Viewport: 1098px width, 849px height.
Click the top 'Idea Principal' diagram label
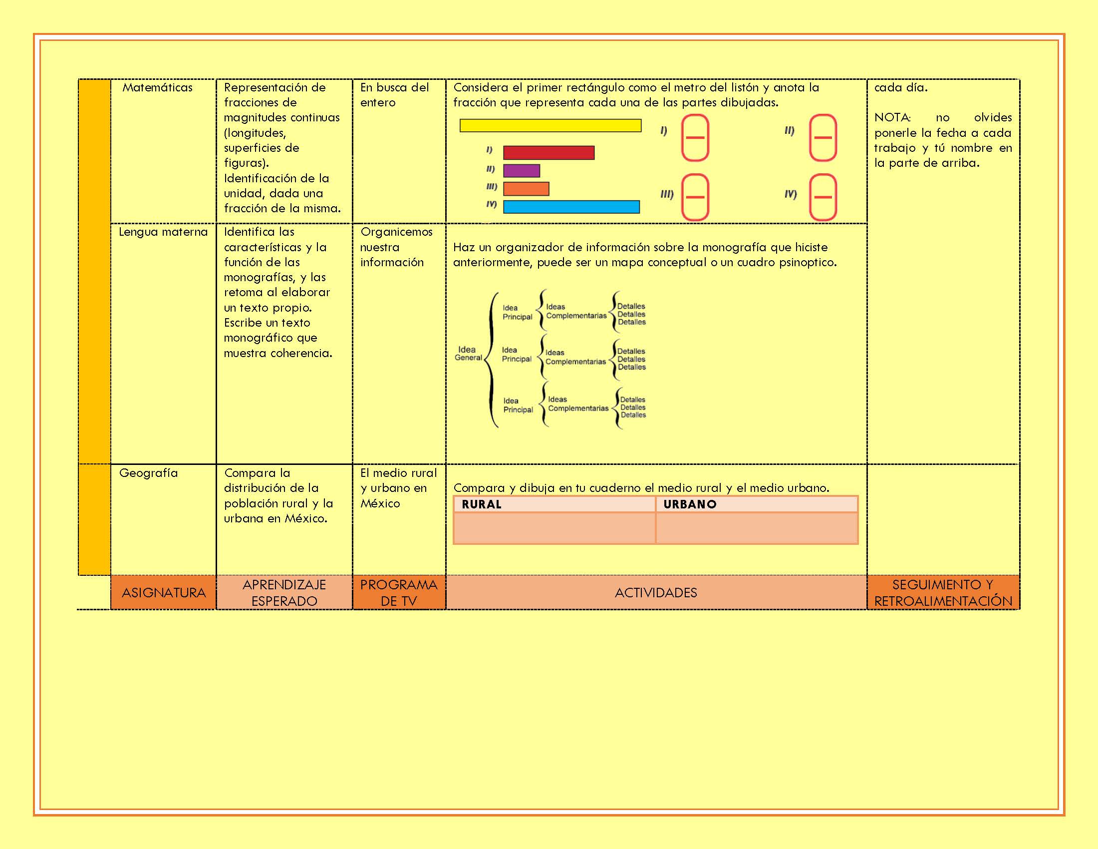[x=518, y=312]
